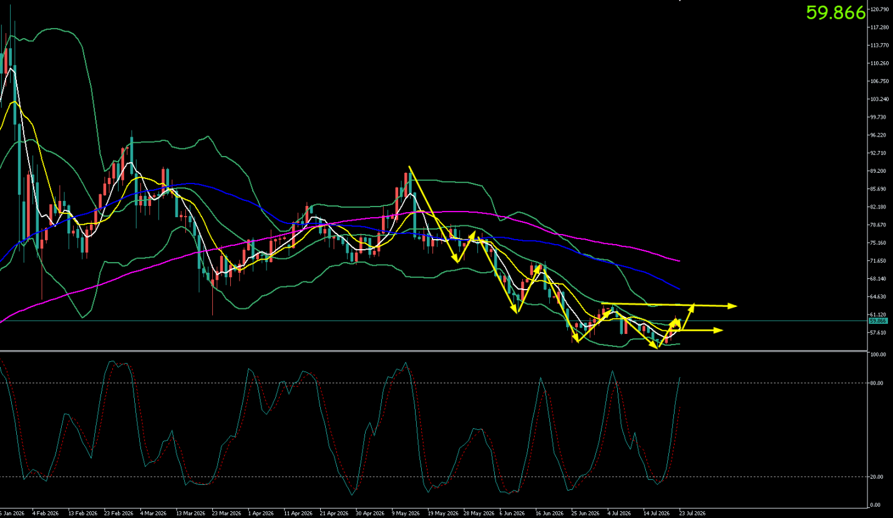Click the 117.280 price axis label
Viewport: 893px width, 518px height.
[x=880, y=27]
